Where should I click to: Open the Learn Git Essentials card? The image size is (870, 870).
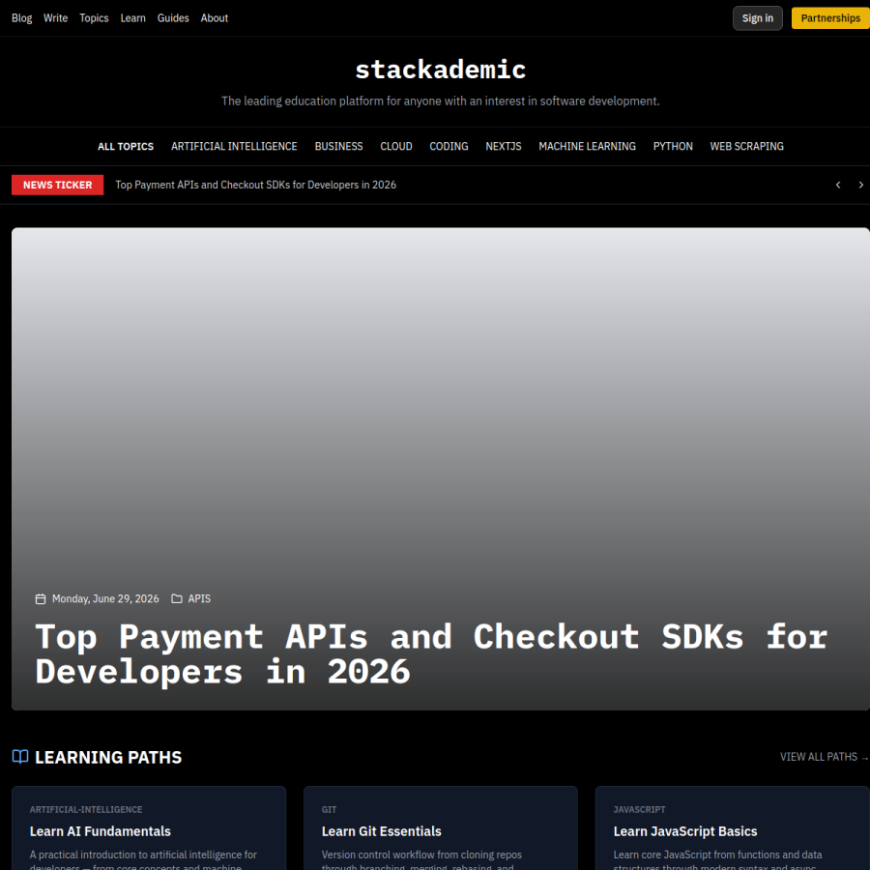point(441,827)
